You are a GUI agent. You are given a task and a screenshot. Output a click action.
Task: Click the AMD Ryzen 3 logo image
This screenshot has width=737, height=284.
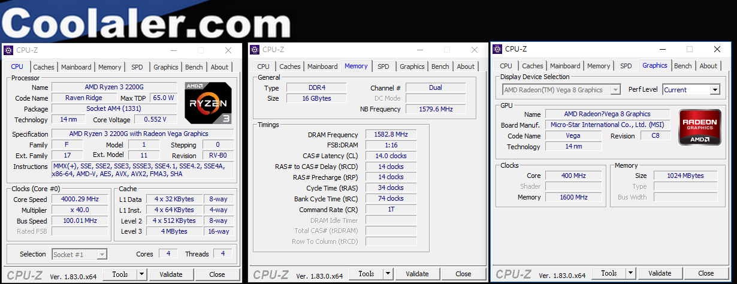208,103
